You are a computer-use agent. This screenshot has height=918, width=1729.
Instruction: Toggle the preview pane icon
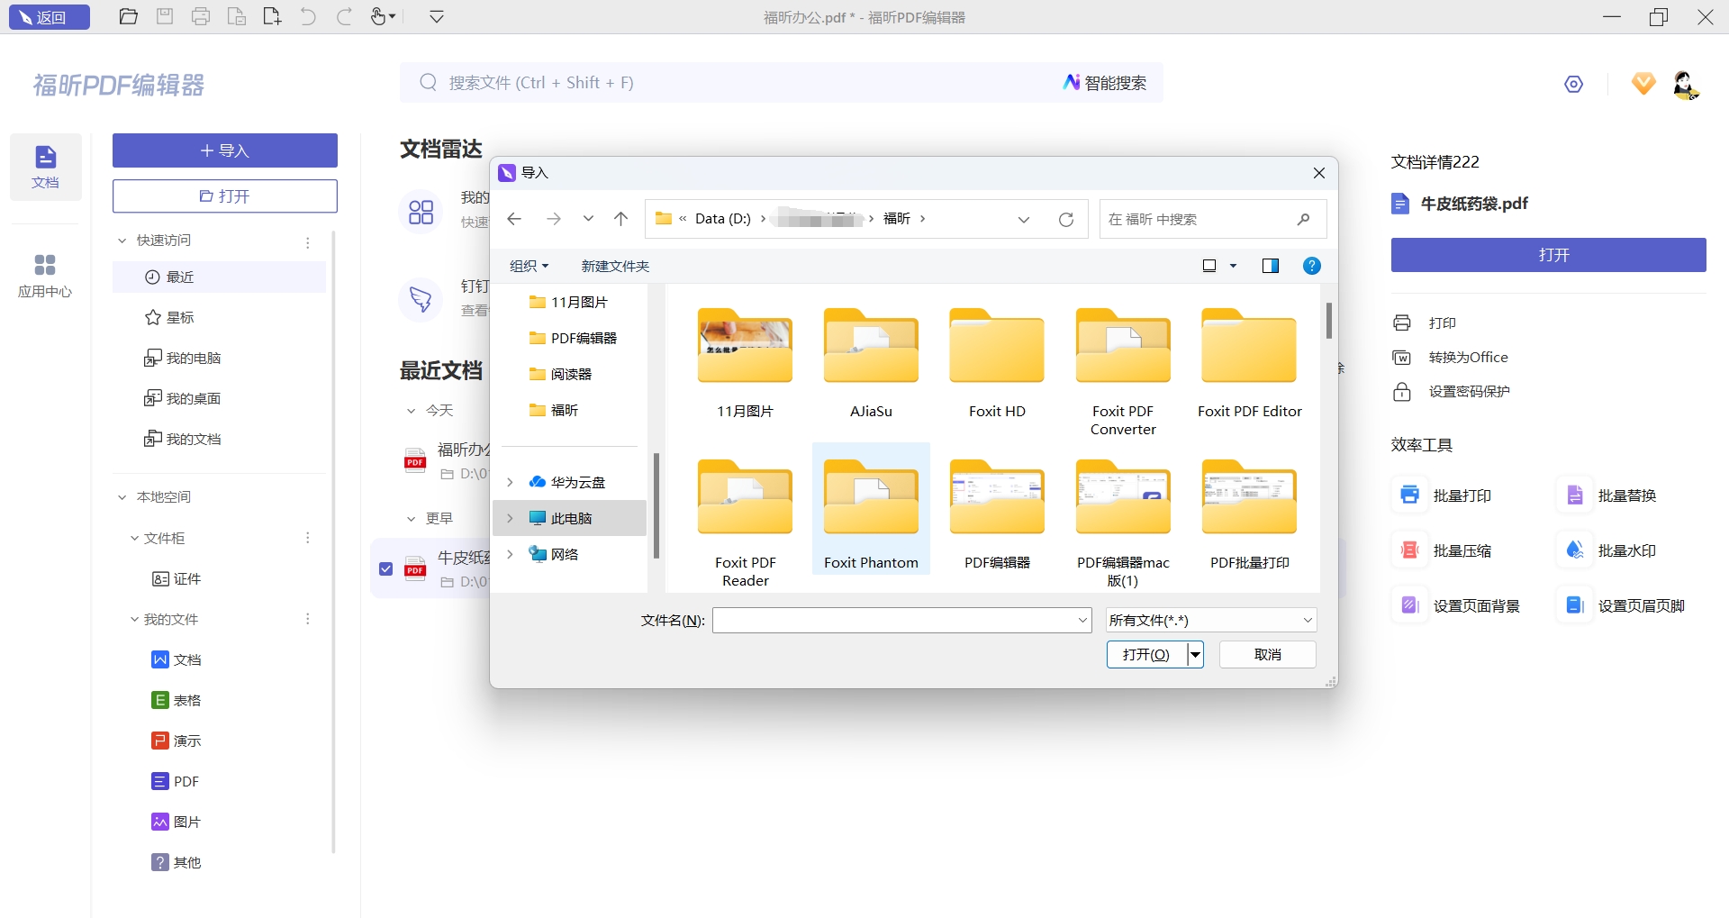pyautogui.click(x=1271, y=266)
